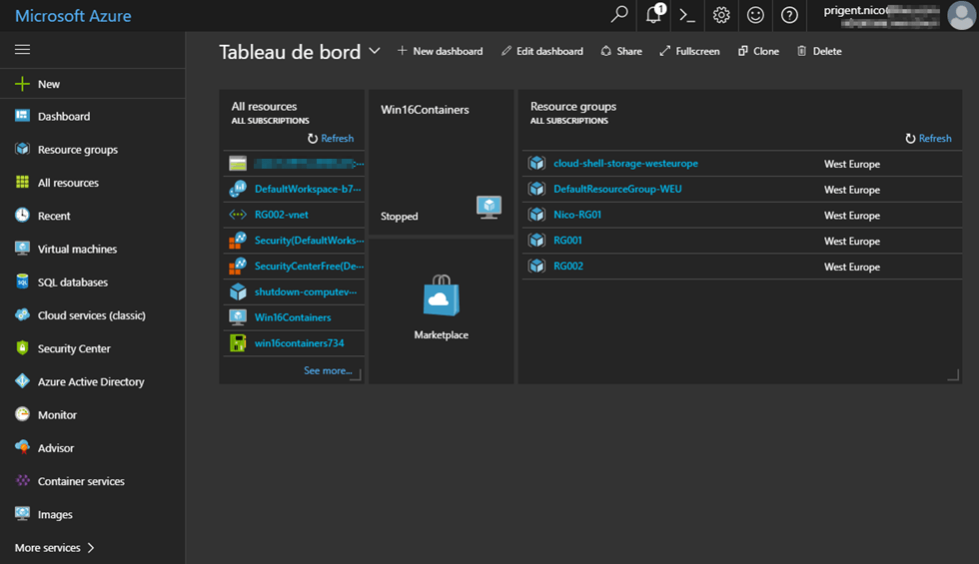This screenshot has height=564, width=979.
Task: Open Cloud services (classic) in sidebar
Action: pyautogui.click(x=91, y=315)
